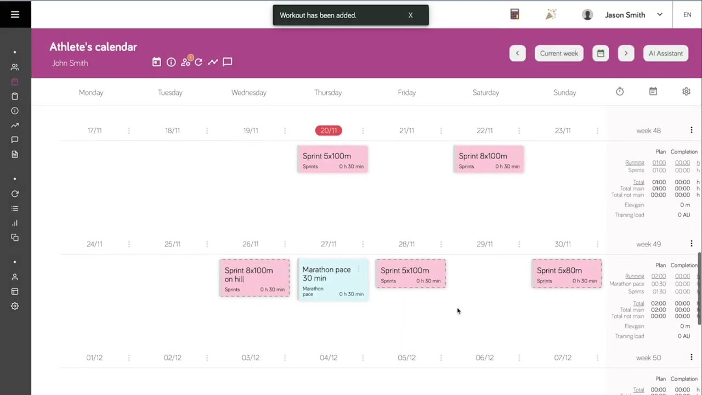Open the day menu for 17/11
The image size is (702, 395).
point(129,131)
